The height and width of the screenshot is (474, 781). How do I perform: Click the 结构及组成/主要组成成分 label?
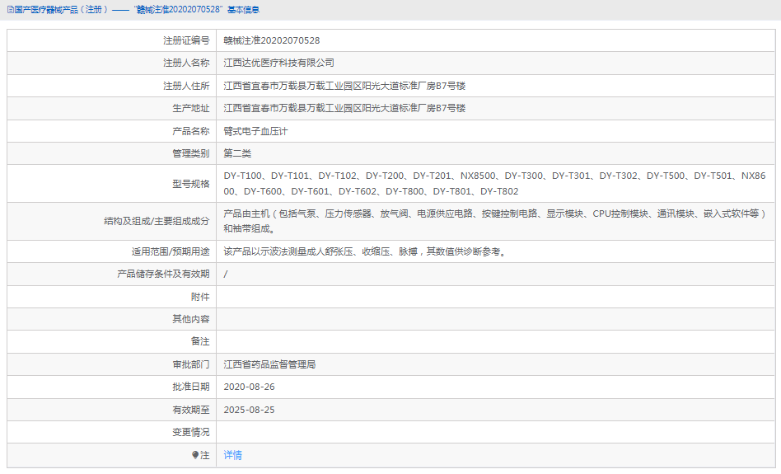(x=157, y=221)
